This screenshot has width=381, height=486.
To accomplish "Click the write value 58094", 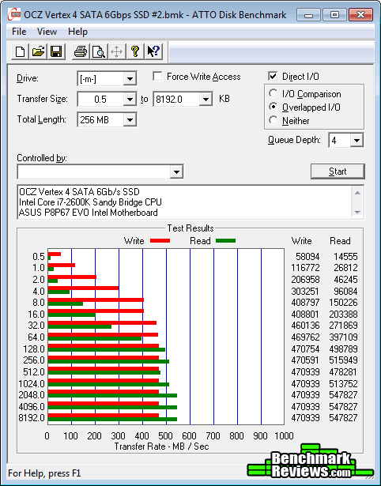I will tap(307, 257).
